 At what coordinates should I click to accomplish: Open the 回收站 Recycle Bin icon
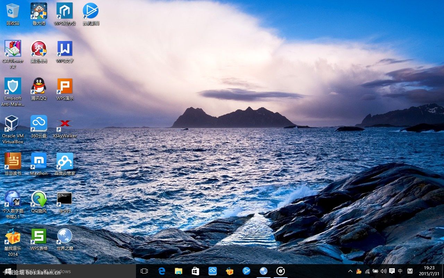13,14
